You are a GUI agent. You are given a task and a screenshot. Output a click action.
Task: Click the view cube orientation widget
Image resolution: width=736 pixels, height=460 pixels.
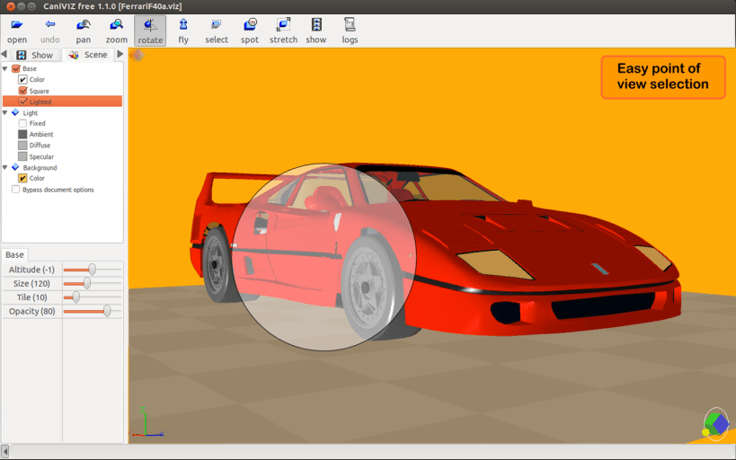(x=716, y=424)
